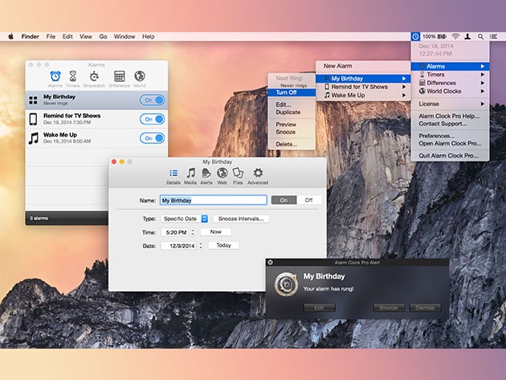This screenshot has width=506, height=380.
Task: Click the Date stepper arrows
Action: (x=201, y=246)
